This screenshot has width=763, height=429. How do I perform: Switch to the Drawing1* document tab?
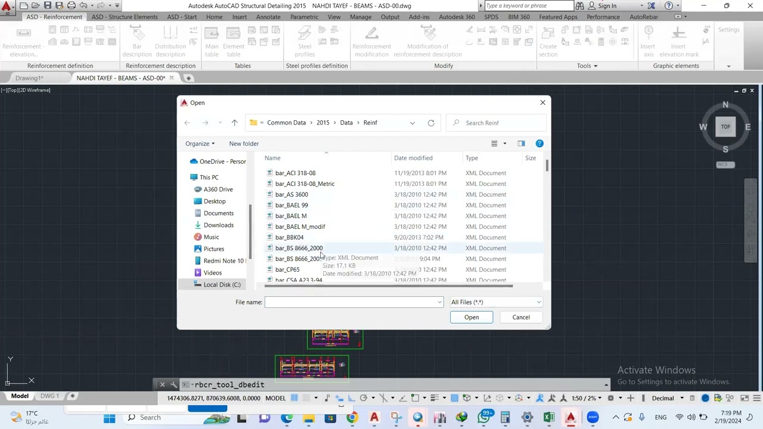pos(29,78)
